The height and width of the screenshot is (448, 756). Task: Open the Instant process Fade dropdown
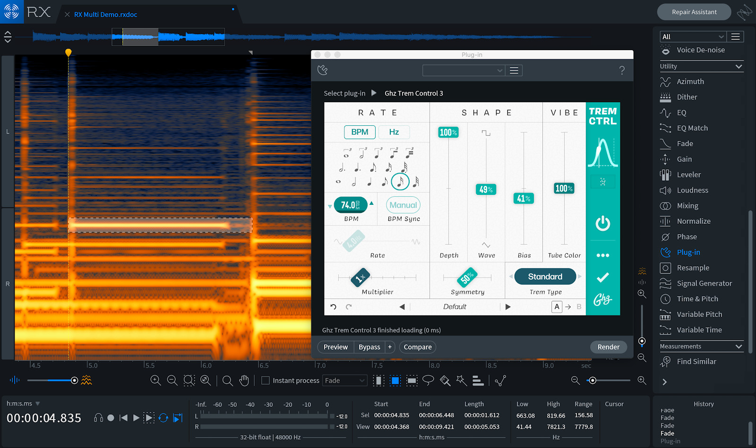(345, 380)
